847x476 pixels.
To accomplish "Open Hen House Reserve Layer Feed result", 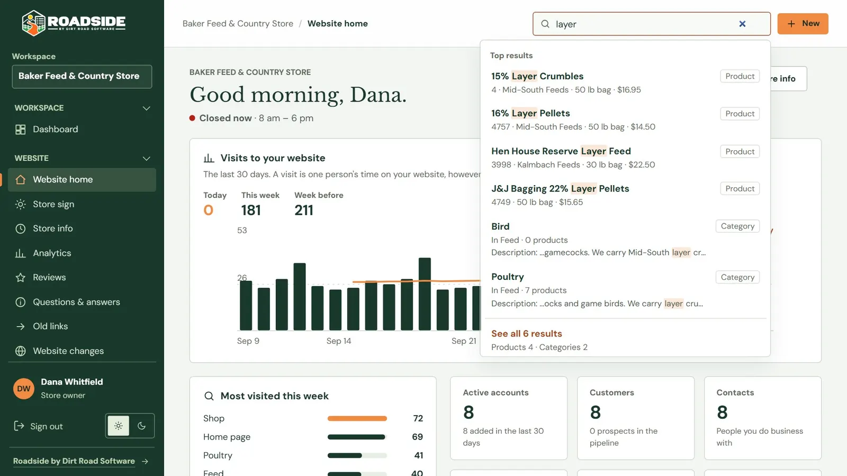I will (625, 158).
